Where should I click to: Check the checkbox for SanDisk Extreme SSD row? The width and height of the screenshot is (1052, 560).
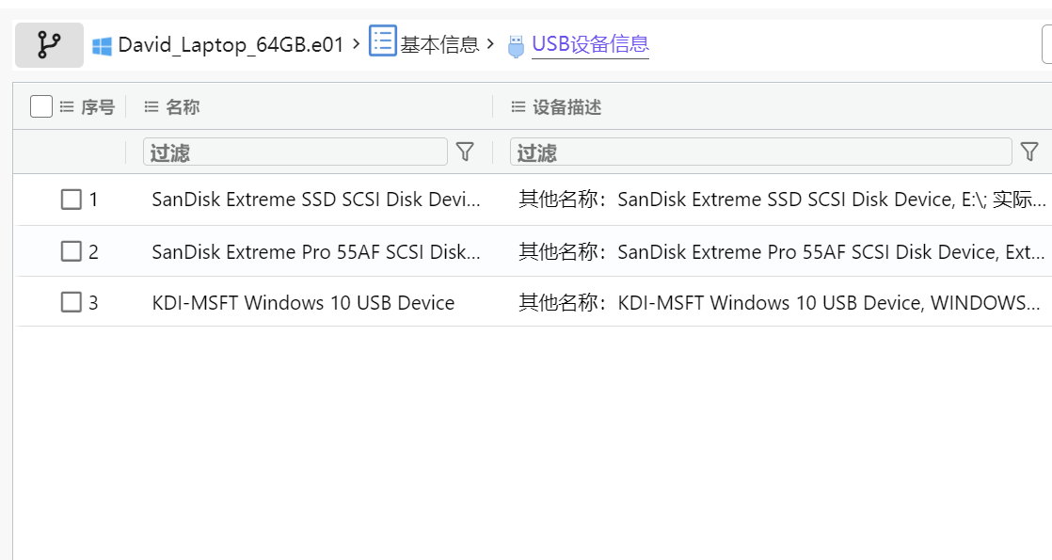(72, 200)
